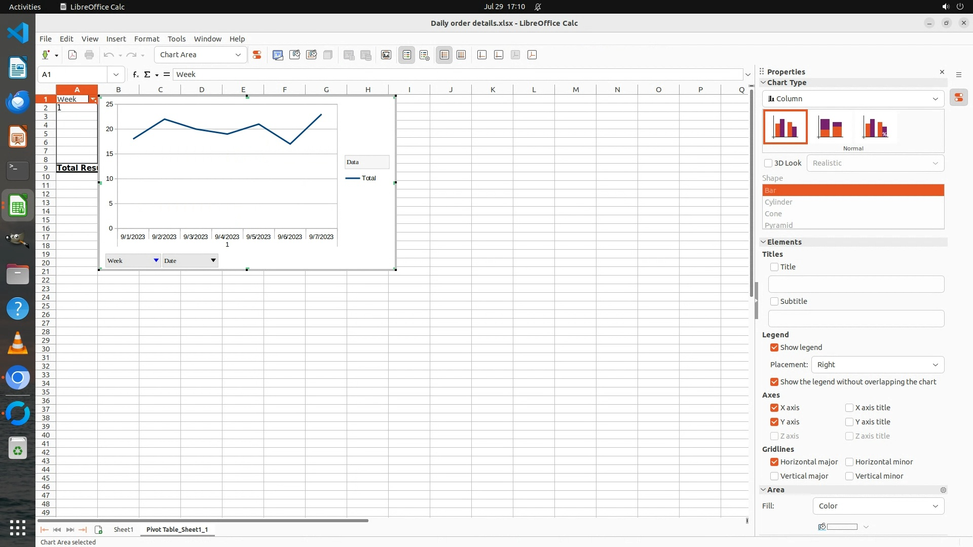Click the Function Wizard icon
The height and width of the screenshot is (547, 973).
coord(135,74)
